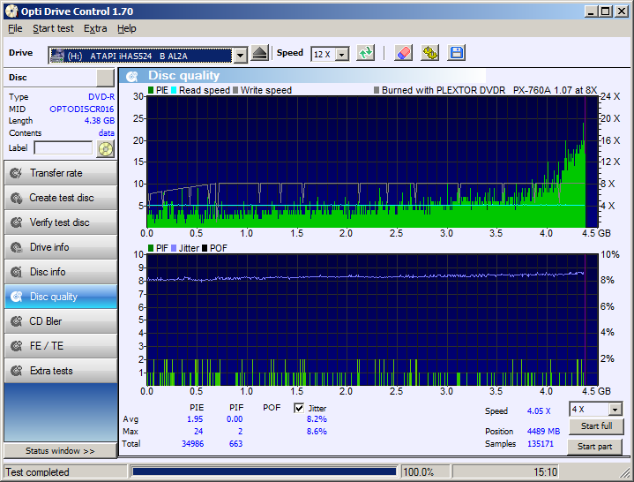Image resolution: width=634 pixels, height=482 pixels.
Task: Open the Extra tests panel
Action: (x=61, y=371)
